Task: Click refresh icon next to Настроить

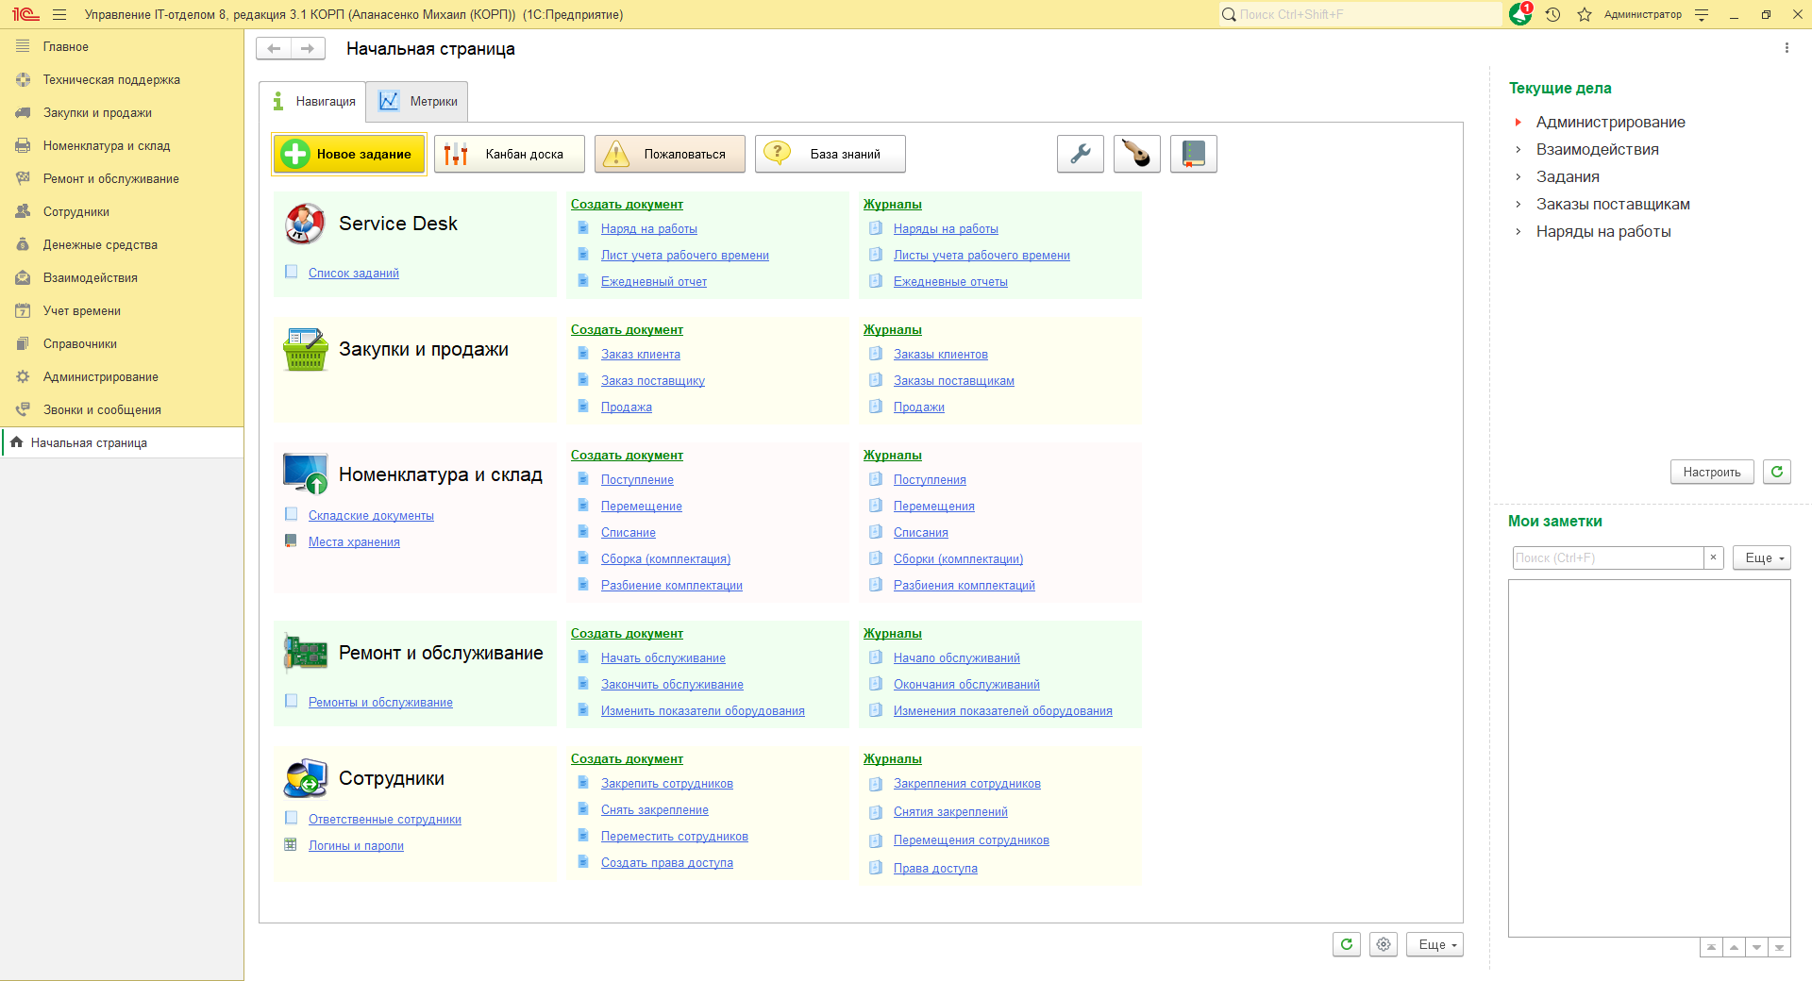Action: click(1776, 472)
